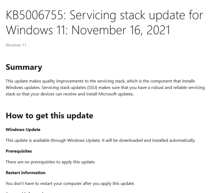Screen dimensions: 209x193
Task: Click the 'Windows 11' applies-to label
Action: tap(16, 45)
